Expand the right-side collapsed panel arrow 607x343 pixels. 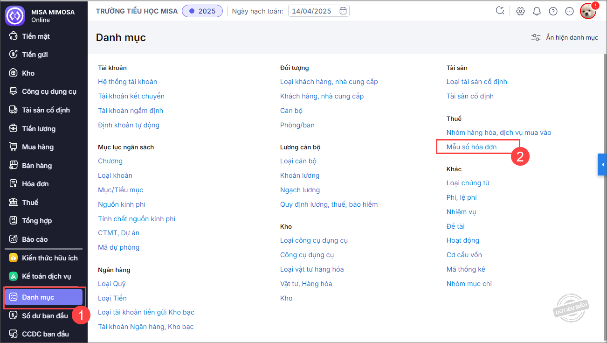tap(602, 165)
